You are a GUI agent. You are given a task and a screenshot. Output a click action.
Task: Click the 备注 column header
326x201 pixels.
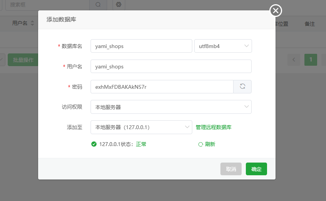(x=309, y=24)
